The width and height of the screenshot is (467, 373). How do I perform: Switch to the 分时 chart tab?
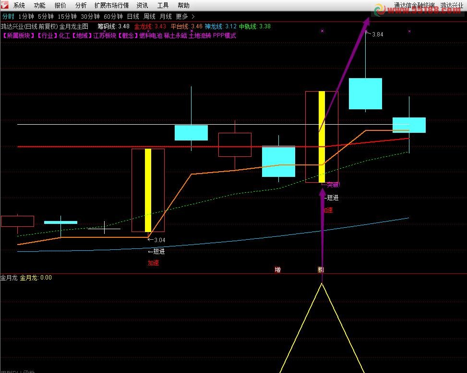tap(8, 16)
